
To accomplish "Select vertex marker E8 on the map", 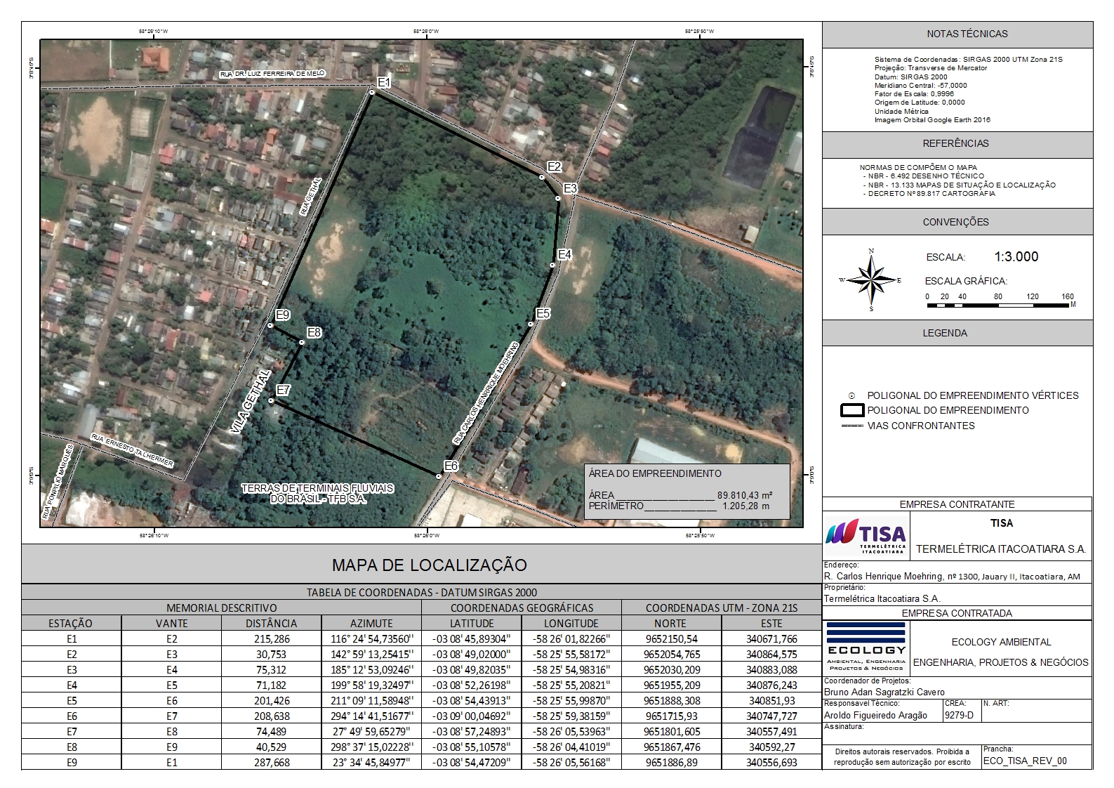I will pos(302,342).
